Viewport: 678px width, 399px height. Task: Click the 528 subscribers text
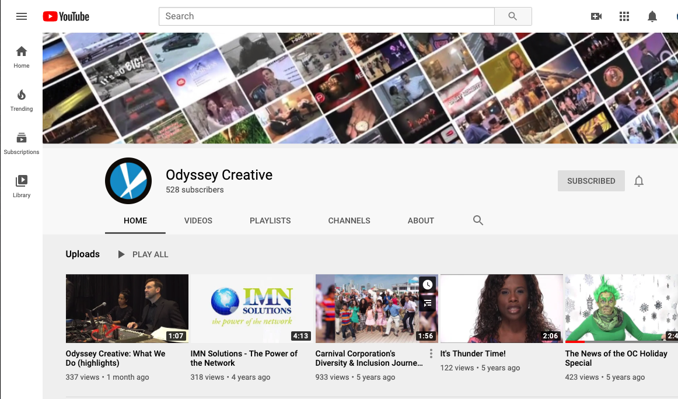pyautogui.click(x=195, y=190)
